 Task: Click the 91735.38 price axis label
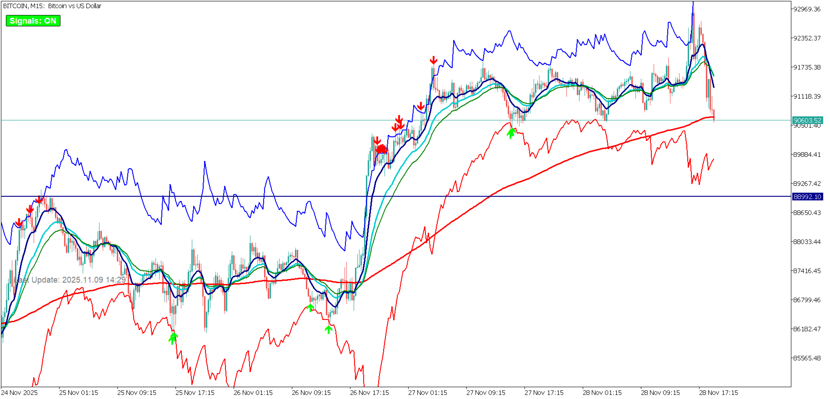click(x=807, y=67)
